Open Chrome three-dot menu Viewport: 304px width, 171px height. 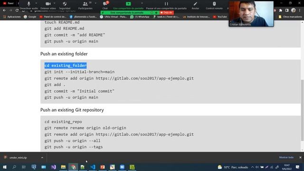coord(300,10)
